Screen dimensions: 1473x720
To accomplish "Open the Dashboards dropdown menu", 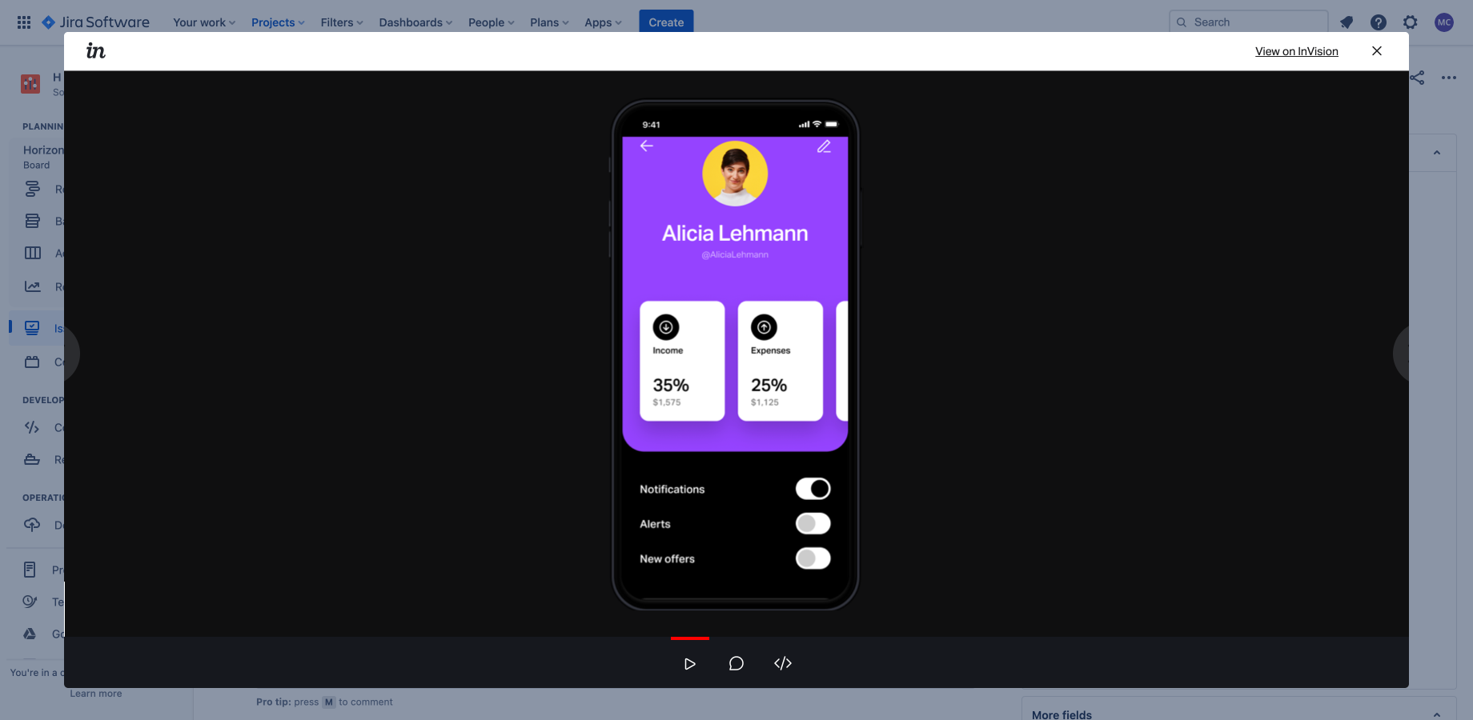I will click(415, 22).
